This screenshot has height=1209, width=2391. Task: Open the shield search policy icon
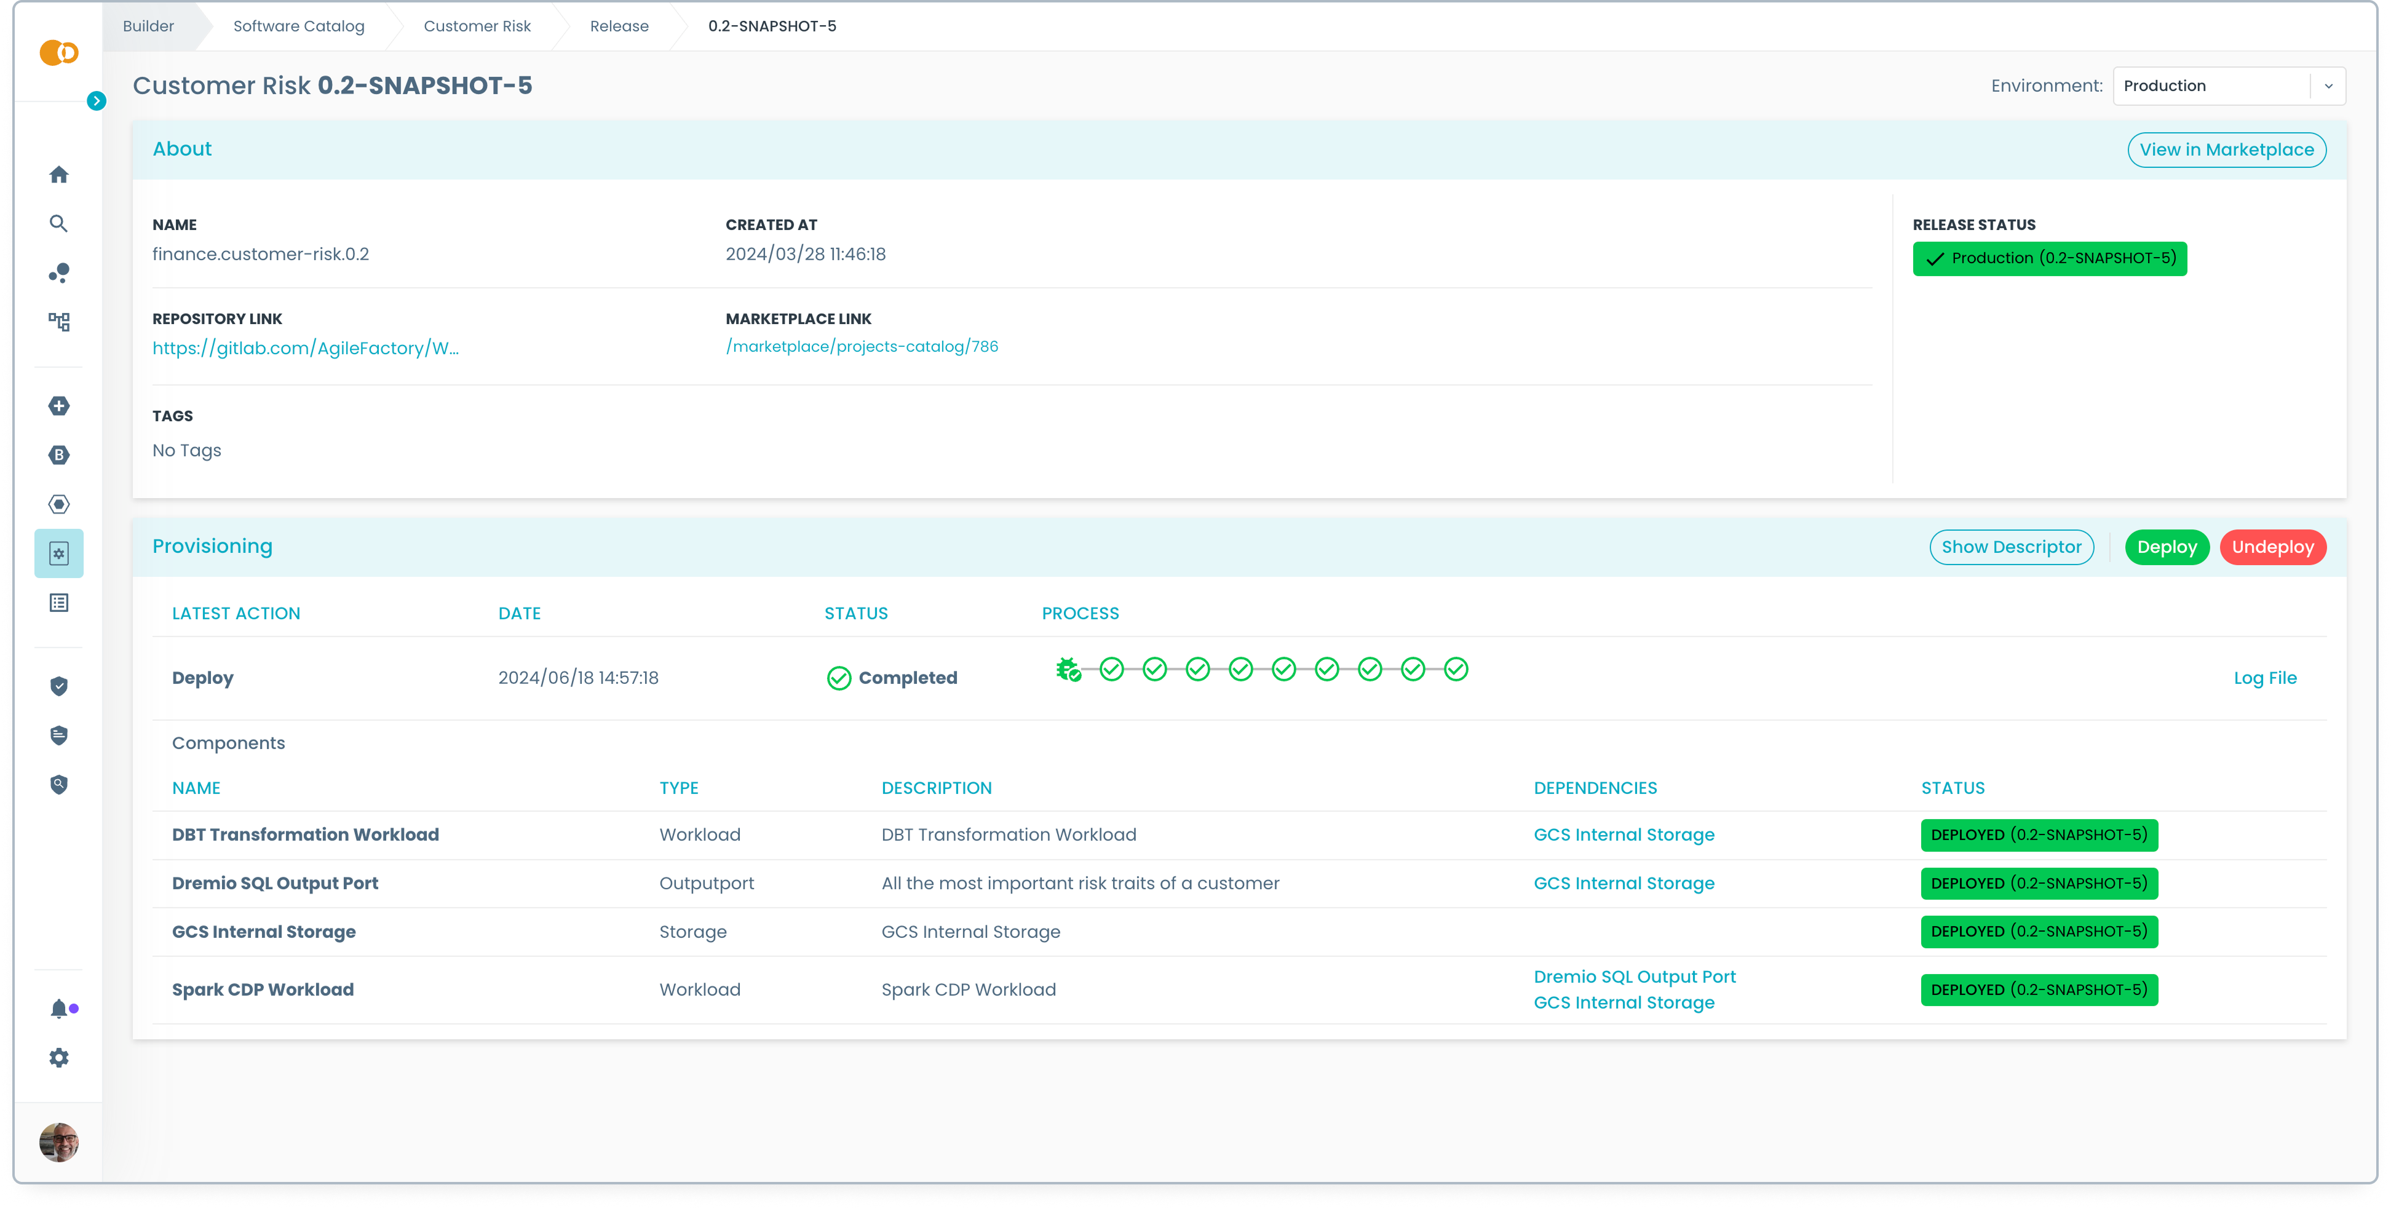pyautogui.click(x=58, y=784)
